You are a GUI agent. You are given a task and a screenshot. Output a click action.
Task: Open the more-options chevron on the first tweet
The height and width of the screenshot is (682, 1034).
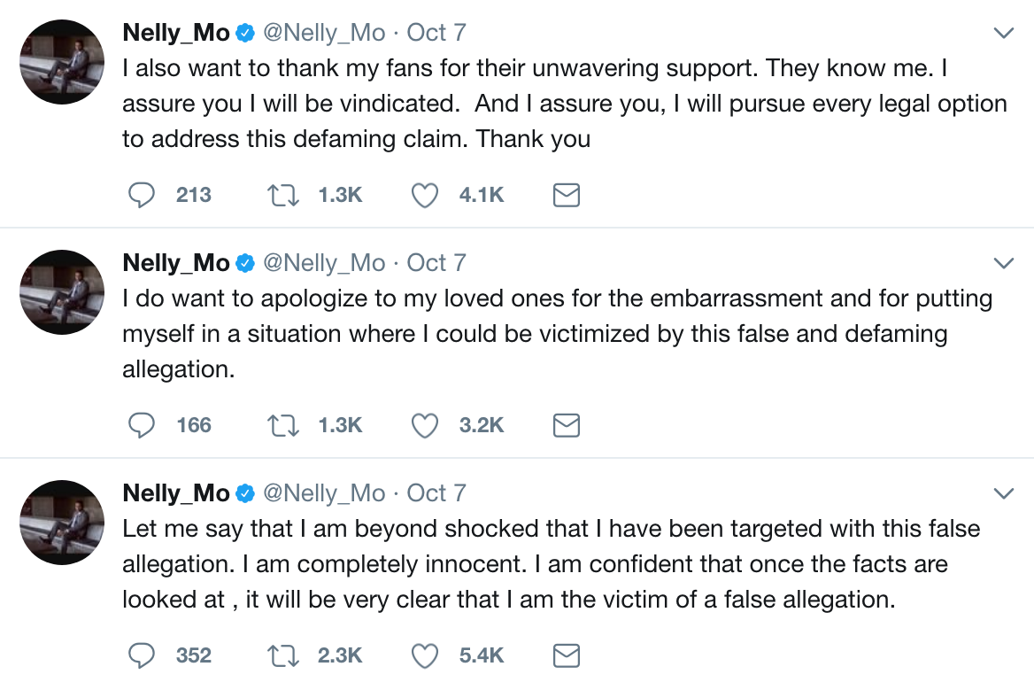click(1003, 34)
